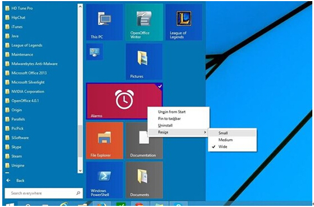Launch the OpenOffice Writer tile
The width and height of the screenshot is (314, 207).
coord(144,22)
